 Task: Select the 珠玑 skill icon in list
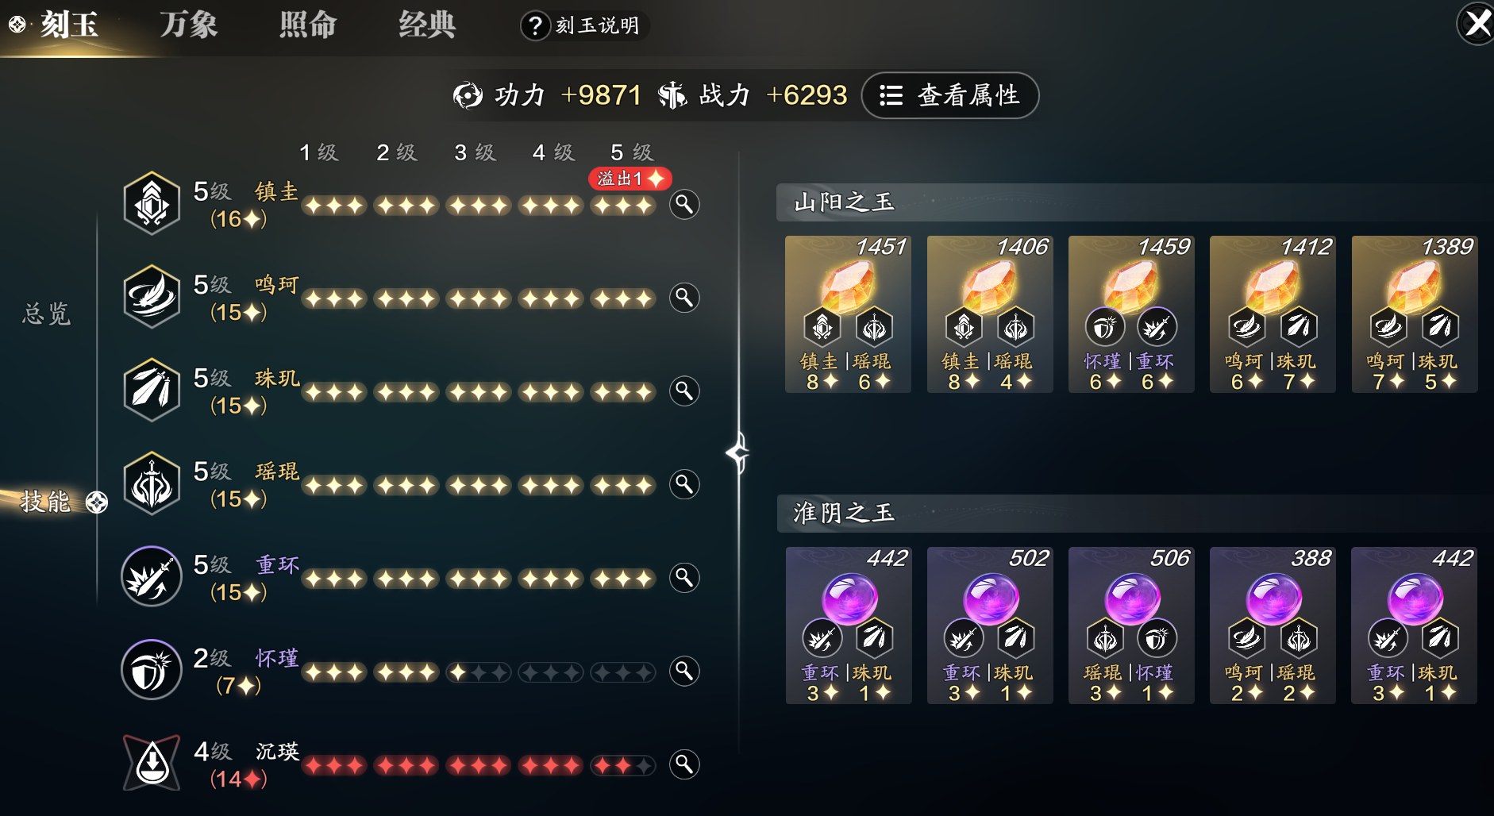[152, 391]
